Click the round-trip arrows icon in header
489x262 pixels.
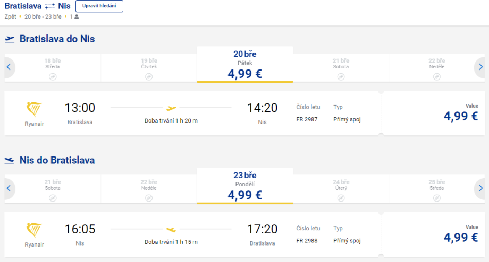[50, 6]
